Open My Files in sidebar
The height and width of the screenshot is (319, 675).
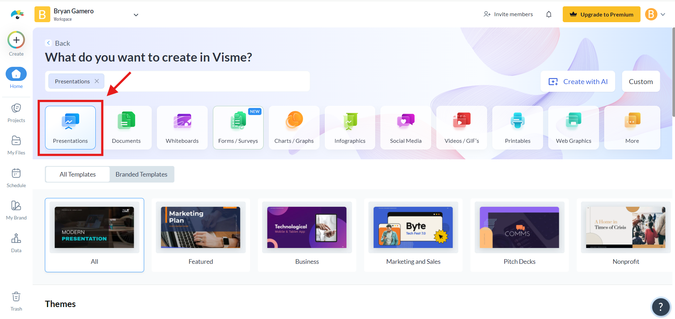(x=16, y=145)
